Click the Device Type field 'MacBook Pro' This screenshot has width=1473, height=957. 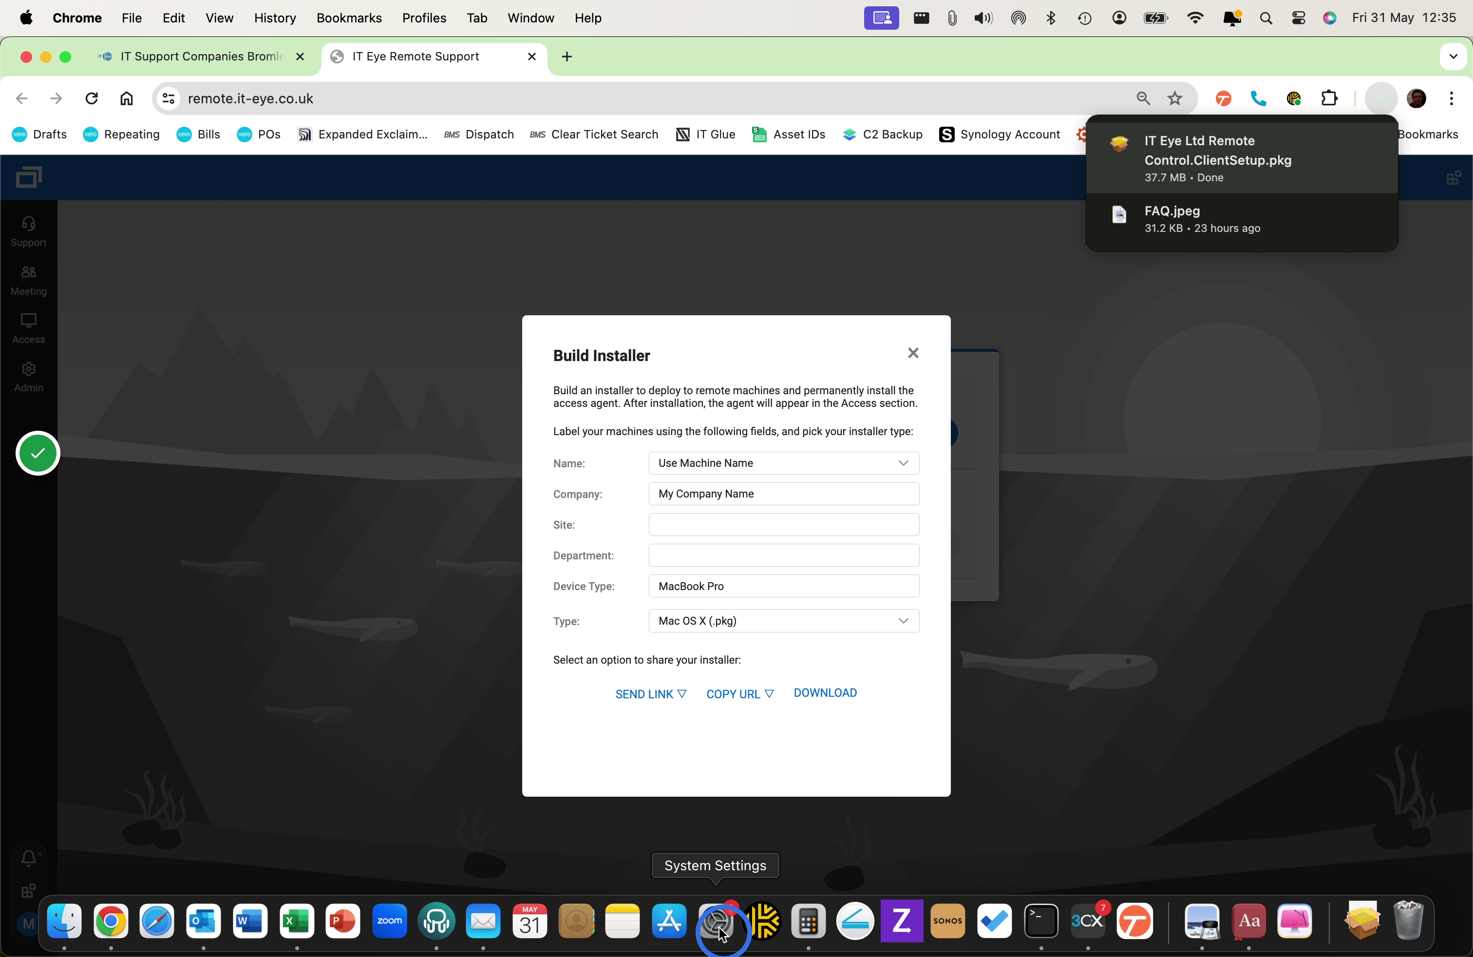point(784,586)
